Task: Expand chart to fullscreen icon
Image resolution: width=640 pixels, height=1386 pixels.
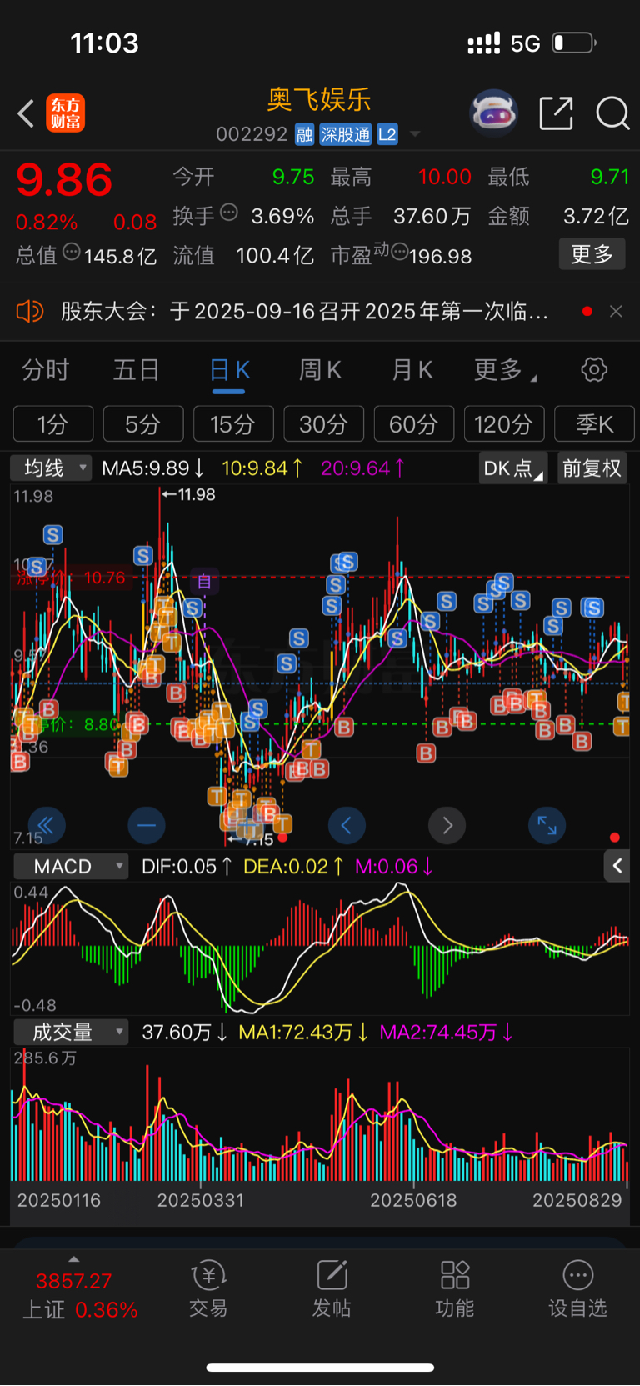Action: pos(547,826)
